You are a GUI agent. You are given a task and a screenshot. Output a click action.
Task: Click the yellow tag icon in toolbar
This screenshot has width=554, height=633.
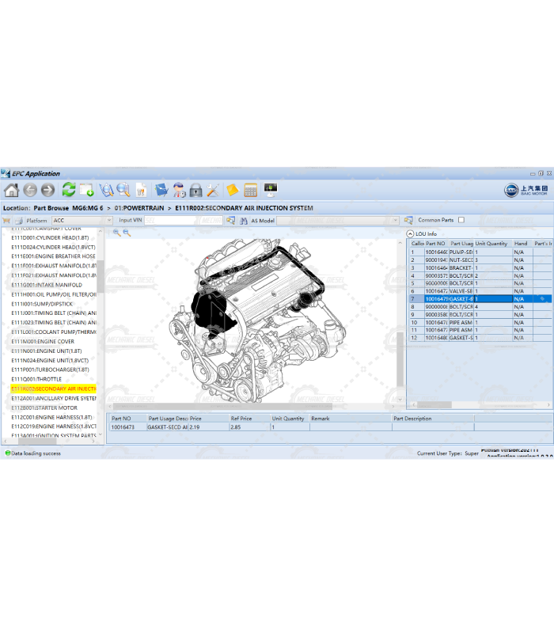tap(232, 190)
